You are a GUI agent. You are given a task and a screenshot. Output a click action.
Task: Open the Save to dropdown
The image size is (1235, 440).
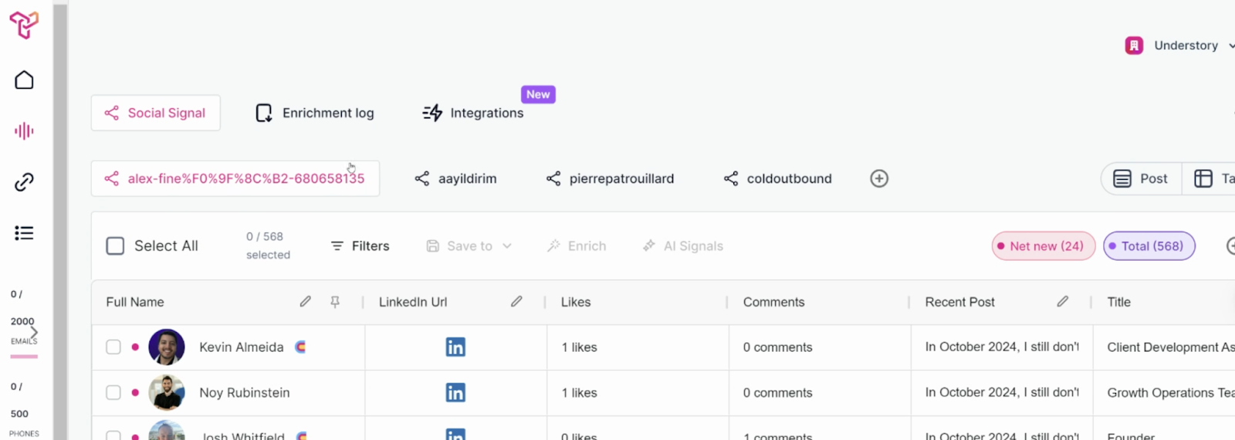tap(469, 246)
